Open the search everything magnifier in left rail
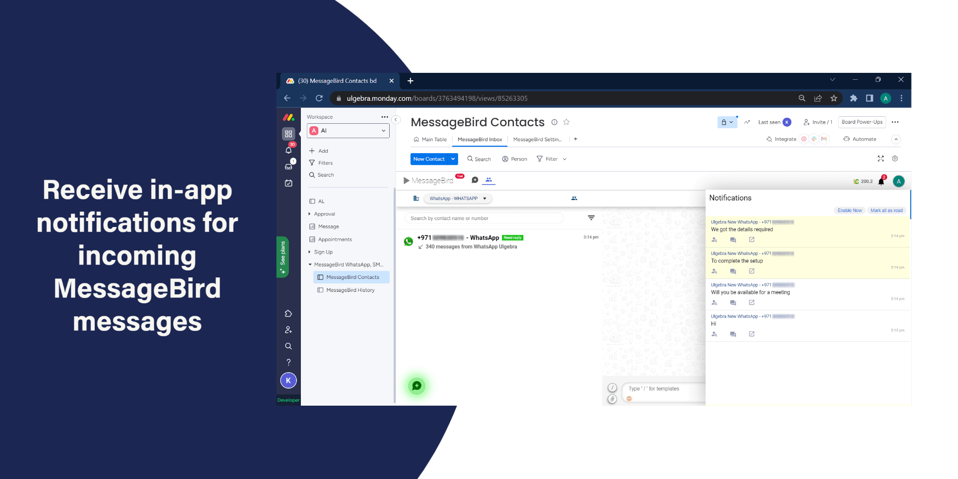 (288, 346)
